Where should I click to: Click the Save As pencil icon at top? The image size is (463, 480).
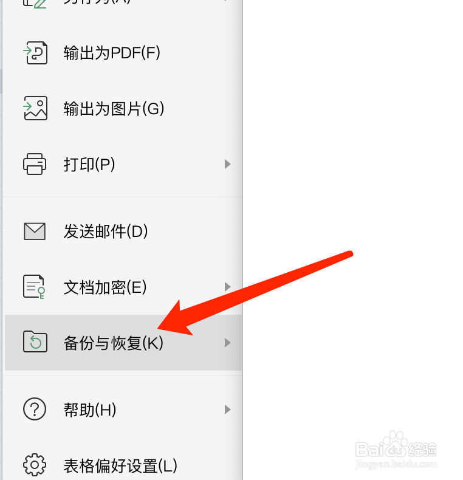(35, 3)
